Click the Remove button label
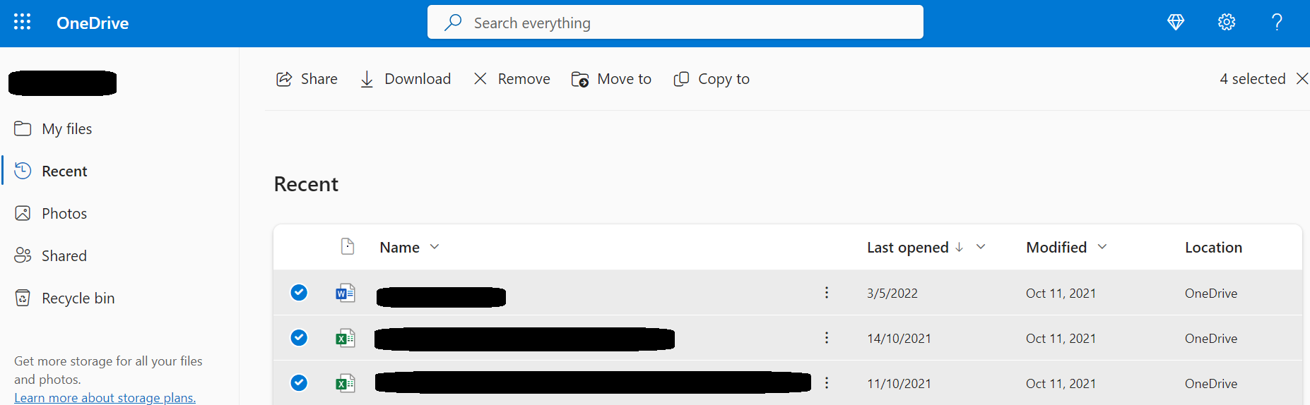The width and height of the screenshot is (1310, 405). [x=524, y=79]
